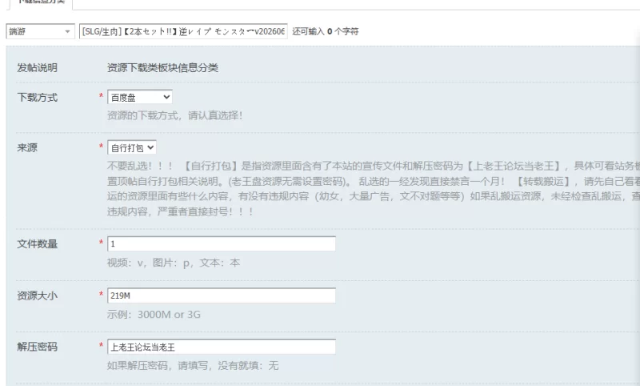640x386 pixels.
Task: Click the 文件数量 input field
Action: point(222,244)
